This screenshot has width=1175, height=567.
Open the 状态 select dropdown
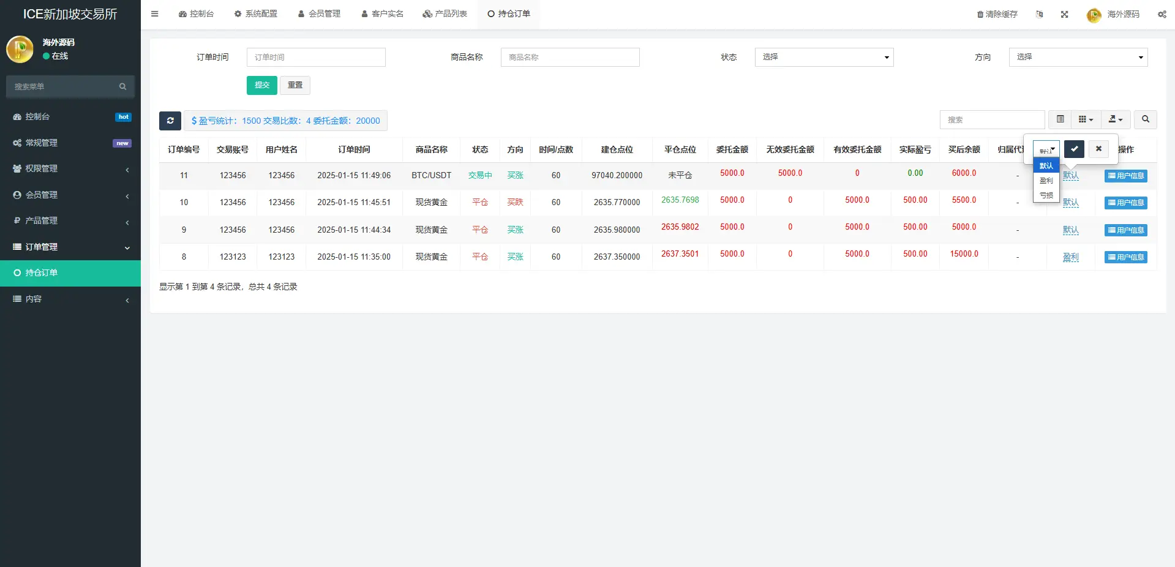824,57
